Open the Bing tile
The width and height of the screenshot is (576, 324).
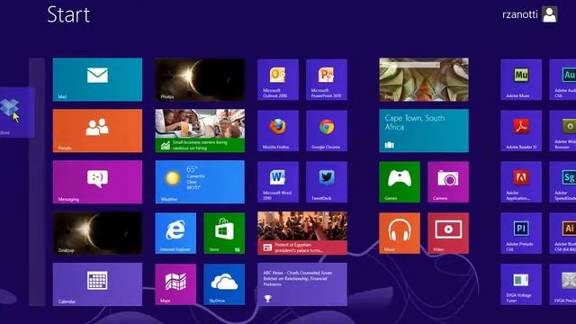(x=424, y=79)
